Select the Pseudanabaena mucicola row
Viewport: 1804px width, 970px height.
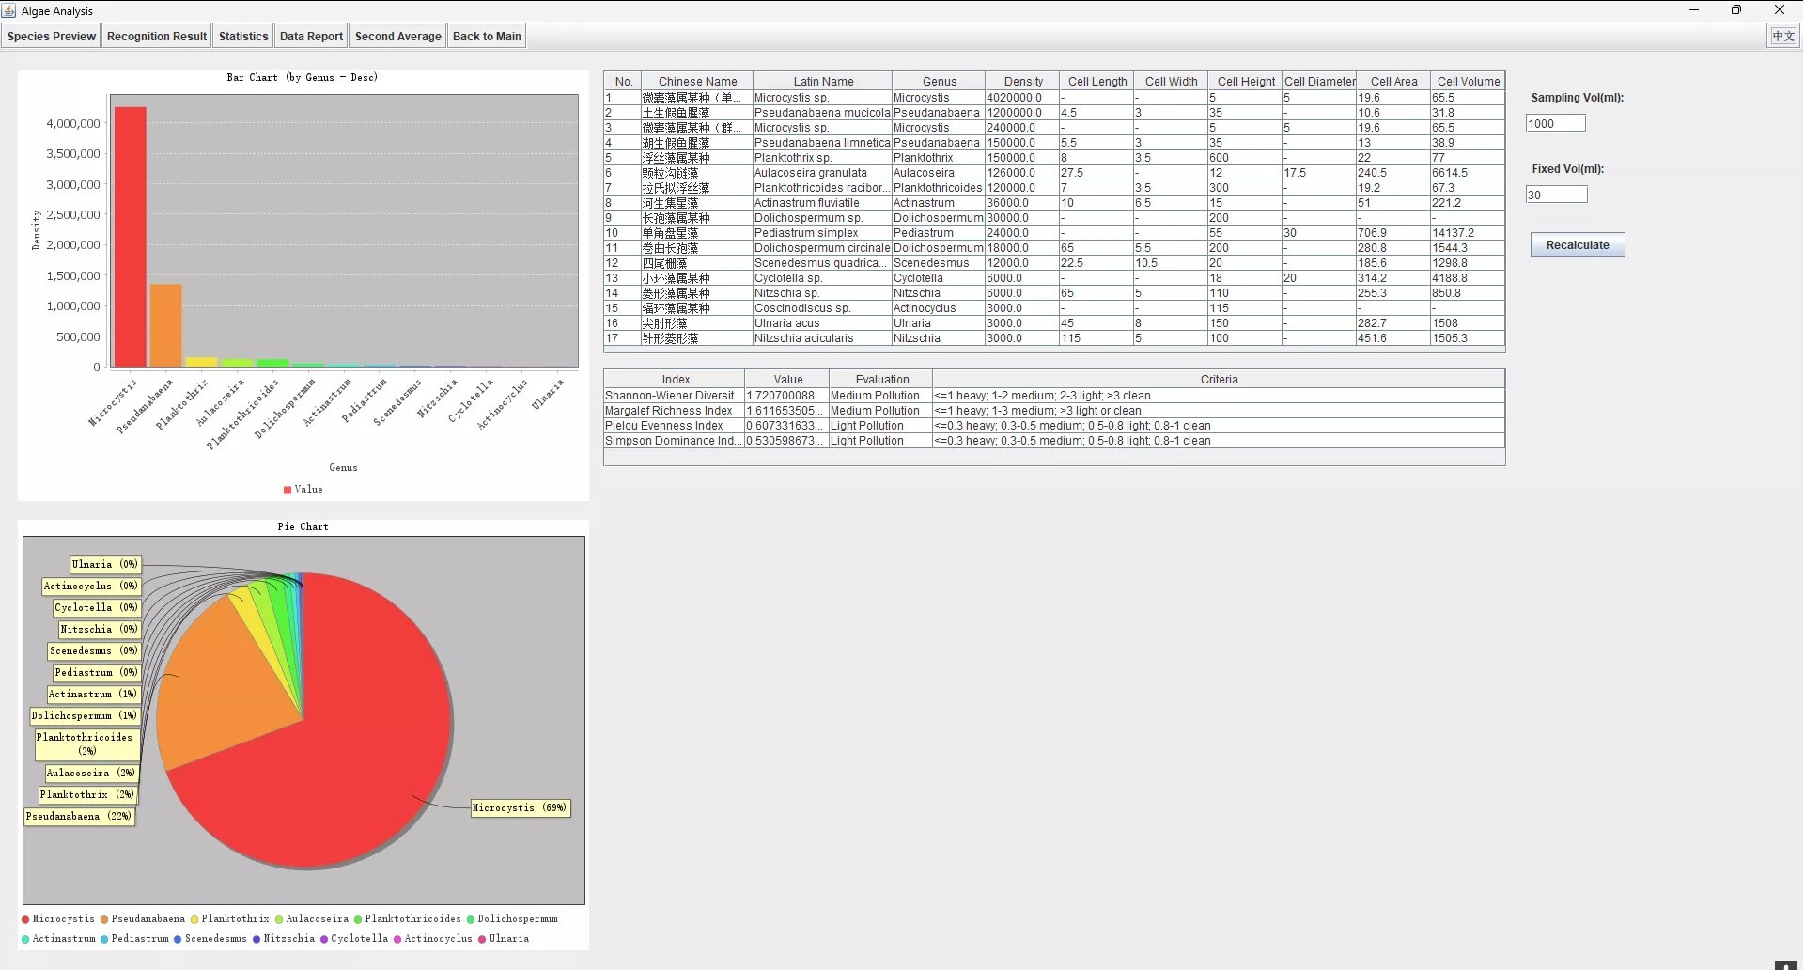(1054, 113)
